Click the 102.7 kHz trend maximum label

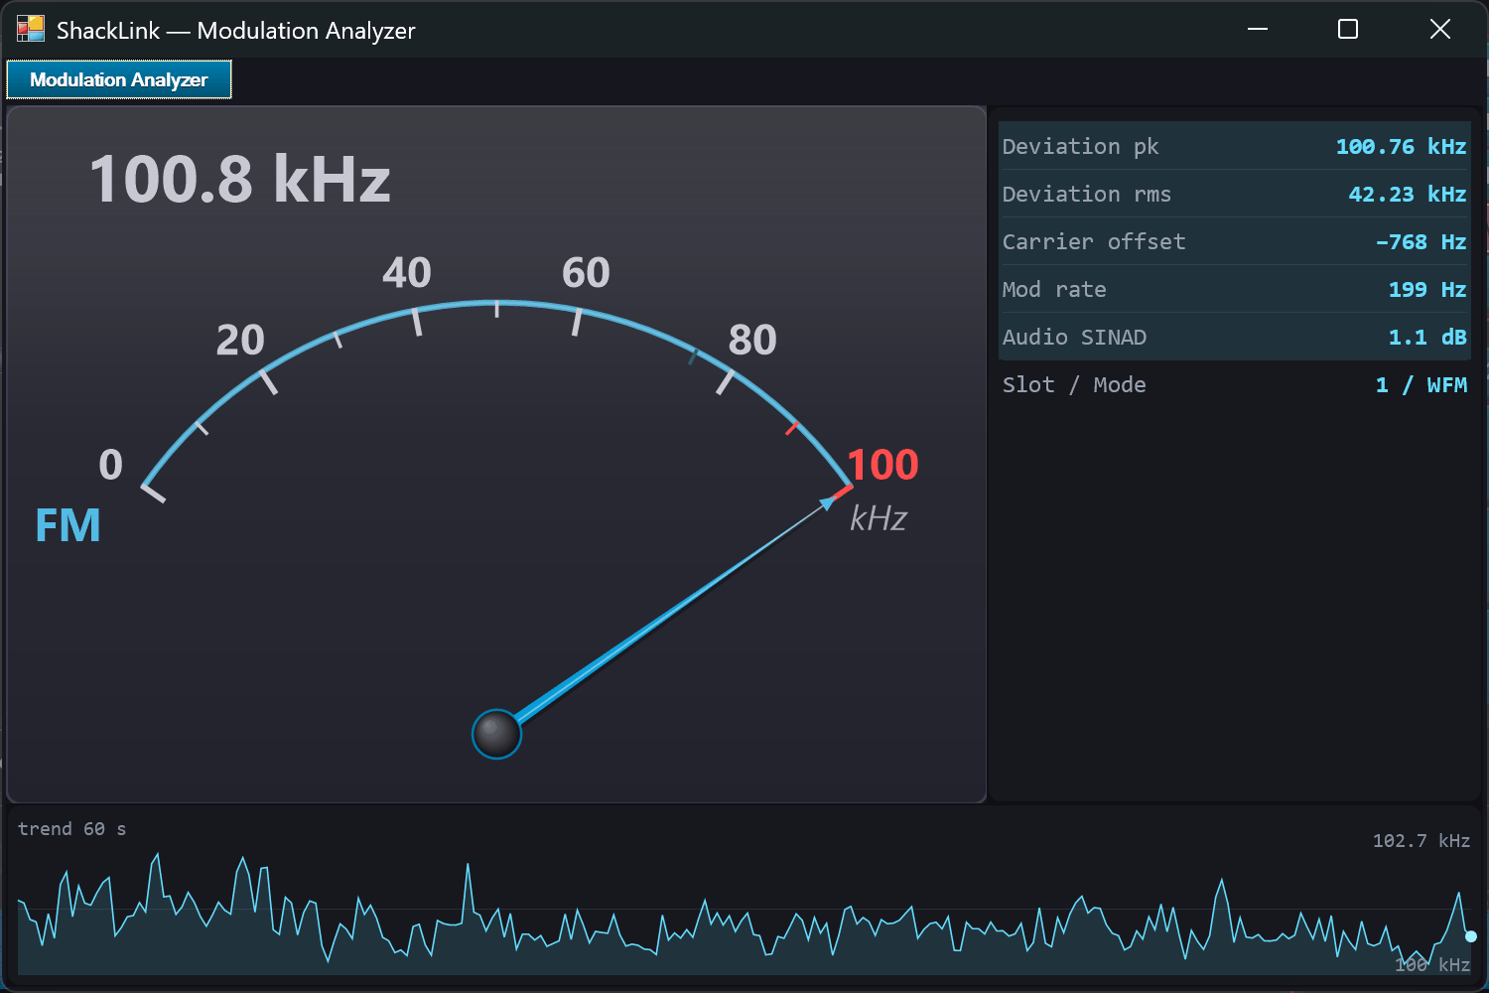(1421, 841)
